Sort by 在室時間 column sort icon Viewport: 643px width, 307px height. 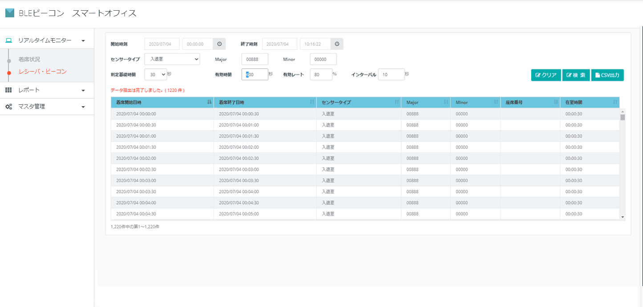[x=615, y=102]
